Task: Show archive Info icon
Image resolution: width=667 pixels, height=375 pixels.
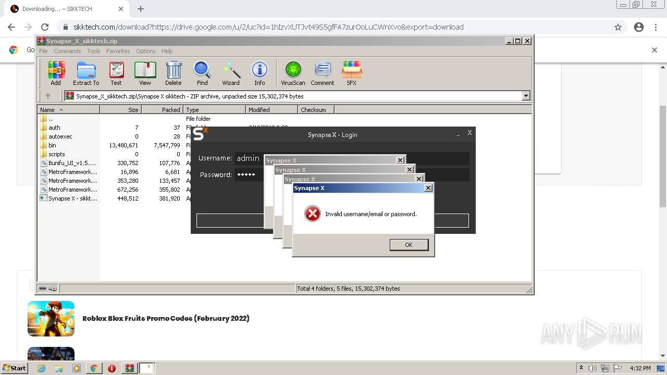Action: click(x=260, y=73)
